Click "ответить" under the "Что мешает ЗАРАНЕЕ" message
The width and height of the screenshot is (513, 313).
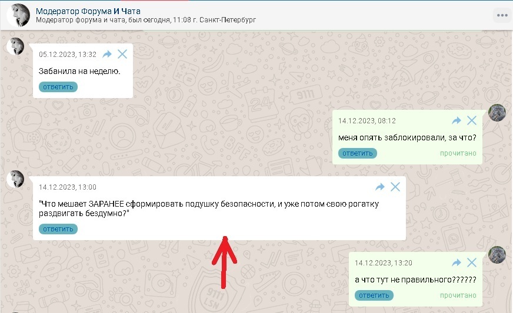(x=58, y=229)
